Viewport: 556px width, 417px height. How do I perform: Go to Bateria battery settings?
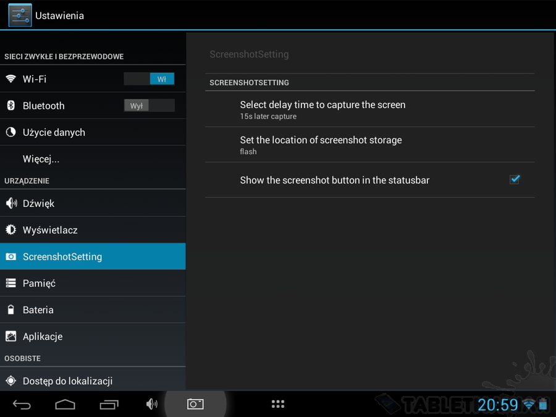[38, 310]
